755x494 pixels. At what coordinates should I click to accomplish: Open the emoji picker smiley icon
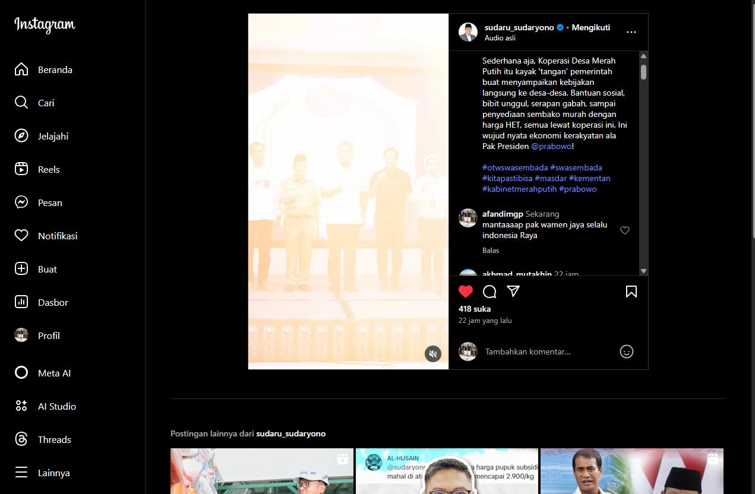coord(627,351)
